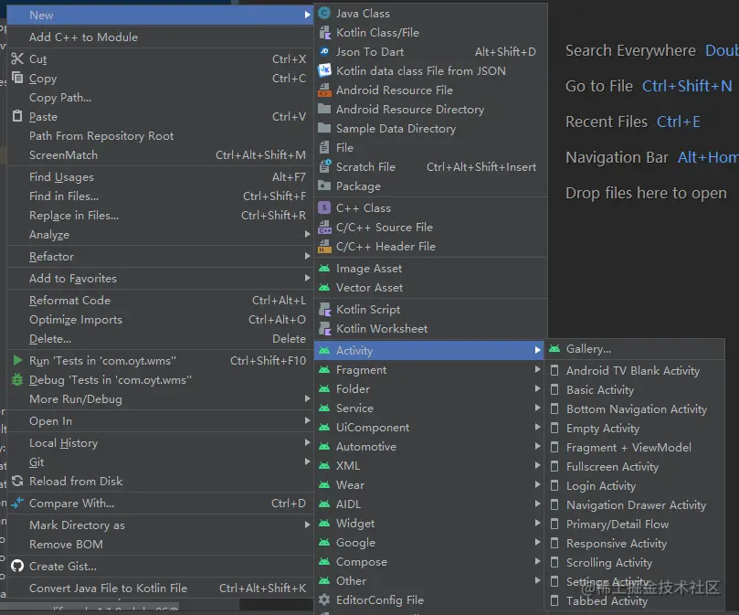Select Fragment + ViewModel template
Viewport: 739px width, 615px height.
(634, 448)
